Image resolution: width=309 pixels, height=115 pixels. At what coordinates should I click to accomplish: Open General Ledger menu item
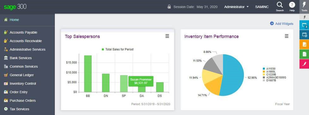[22, 75]
